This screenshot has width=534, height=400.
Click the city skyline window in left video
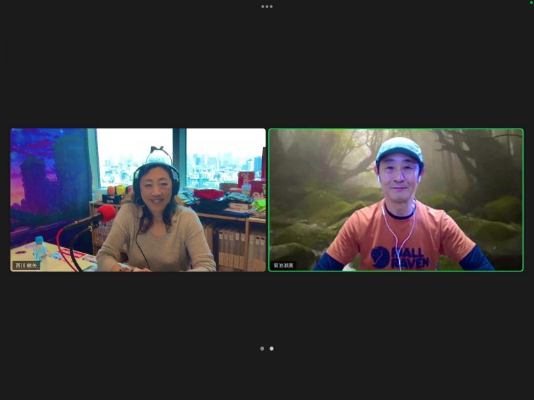216,156
